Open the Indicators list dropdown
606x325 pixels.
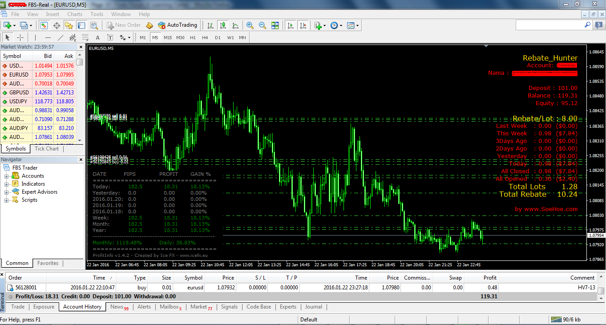point(320,25)
